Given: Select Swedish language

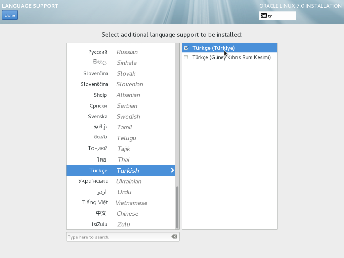Looking at the screenshot, I should point(121,117).
